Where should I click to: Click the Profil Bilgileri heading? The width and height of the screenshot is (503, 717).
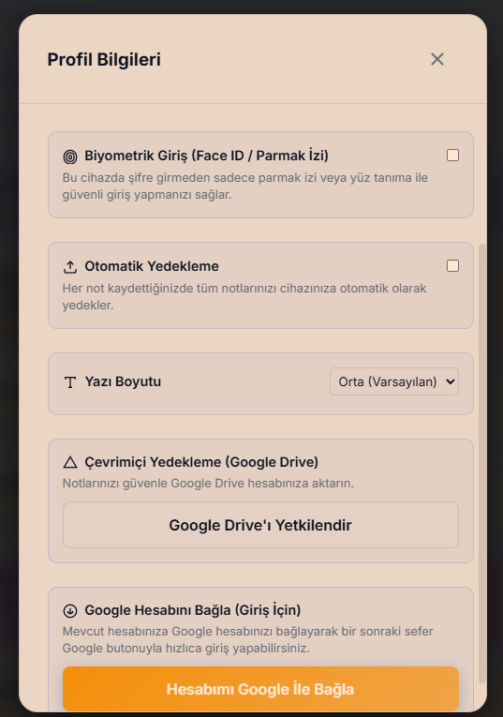coord(104,60)
